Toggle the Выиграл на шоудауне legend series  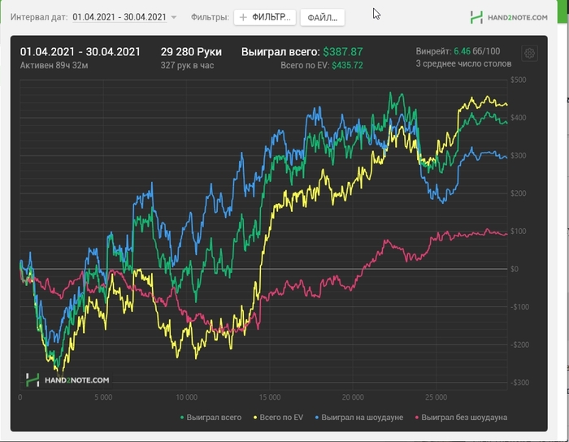coord(359,418)
